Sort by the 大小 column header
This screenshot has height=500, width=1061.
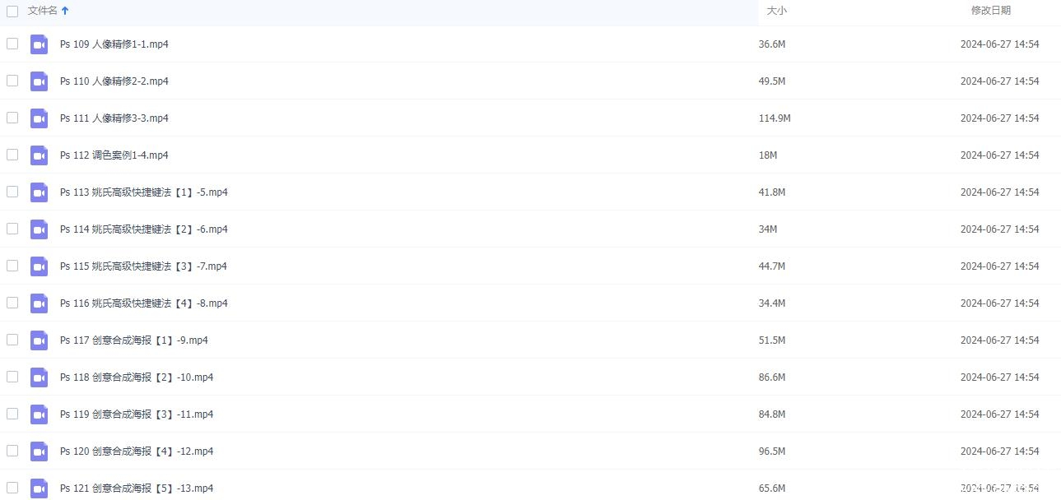(x=776, y=11)
